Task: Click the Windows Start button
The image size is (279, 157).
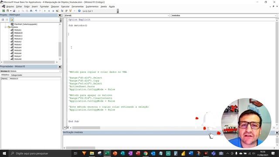Action: (x=4, y=153)
